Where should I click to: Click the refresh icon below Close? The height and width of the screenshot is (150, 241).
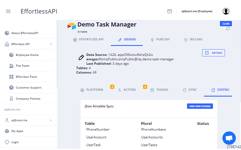tap(228, 29)
